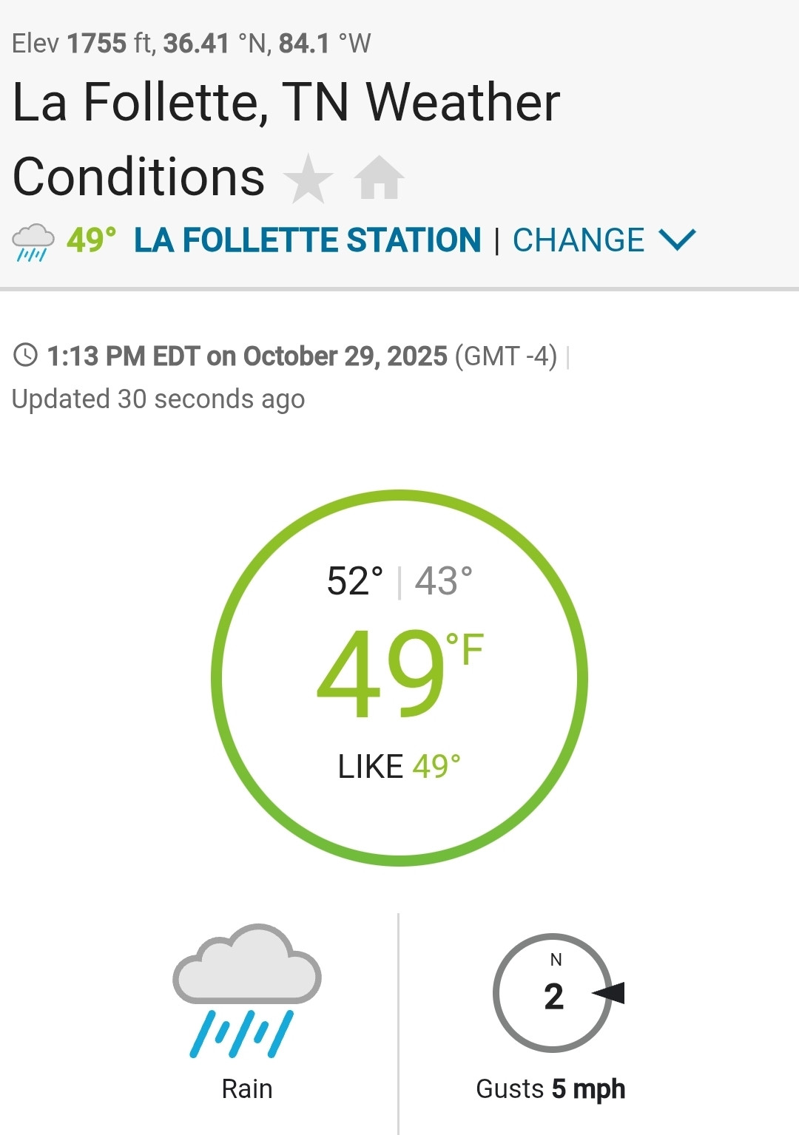Click the clock icon next to 1:13 PM
Screen dimensions: 799x1135
point(26,355)
